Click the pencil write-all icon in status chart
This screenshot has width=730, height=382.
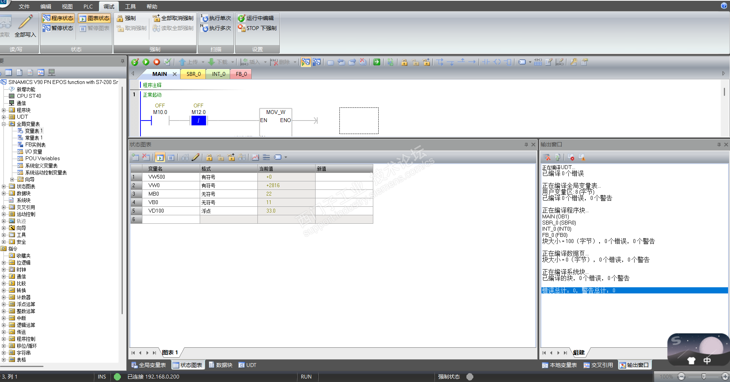click(195, 157)
